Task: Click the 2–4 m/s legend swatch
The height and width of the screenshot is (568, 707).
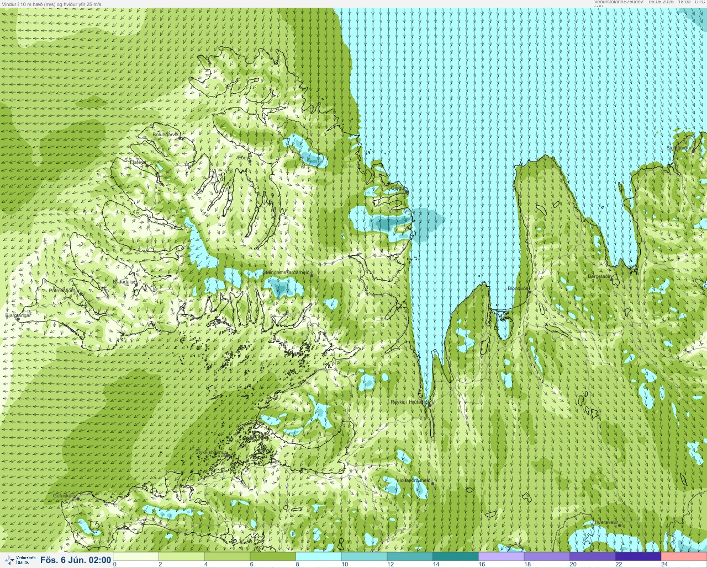Action: (182, 556)
